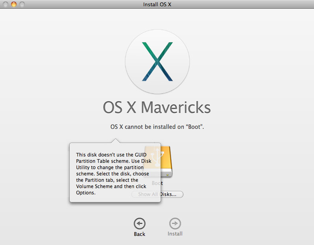Screen dimensions: 314x245
Task: Click the GUID partition warning popover text
Action: click(114, 173)
